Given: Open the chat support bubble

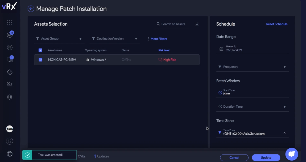Looking at the screenshot, I should pyautogui.click(x=292, y=154).
